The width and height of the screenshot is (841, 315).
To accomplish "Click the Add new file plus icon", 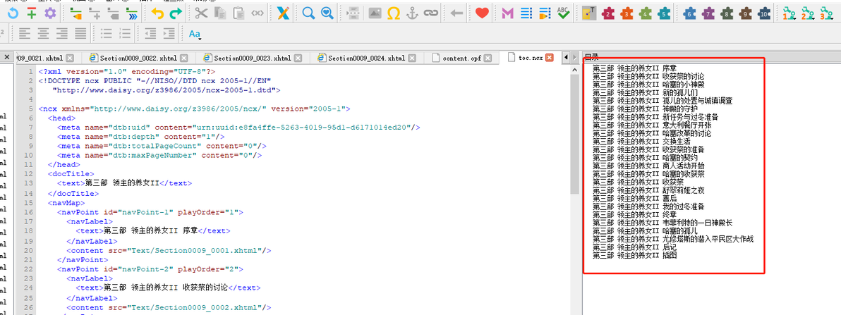I will (x=32, y=14).
